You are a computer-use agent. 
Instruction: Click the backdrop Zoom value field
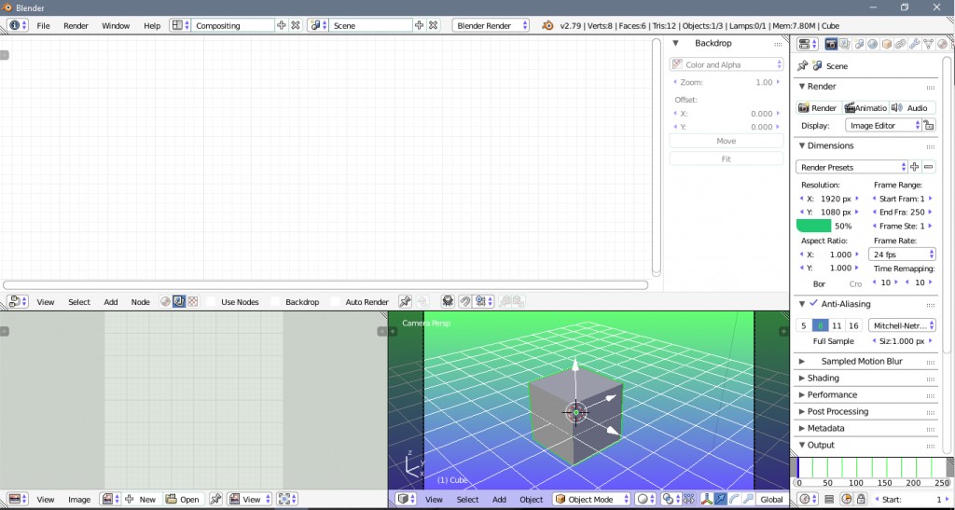coord(727,82)
